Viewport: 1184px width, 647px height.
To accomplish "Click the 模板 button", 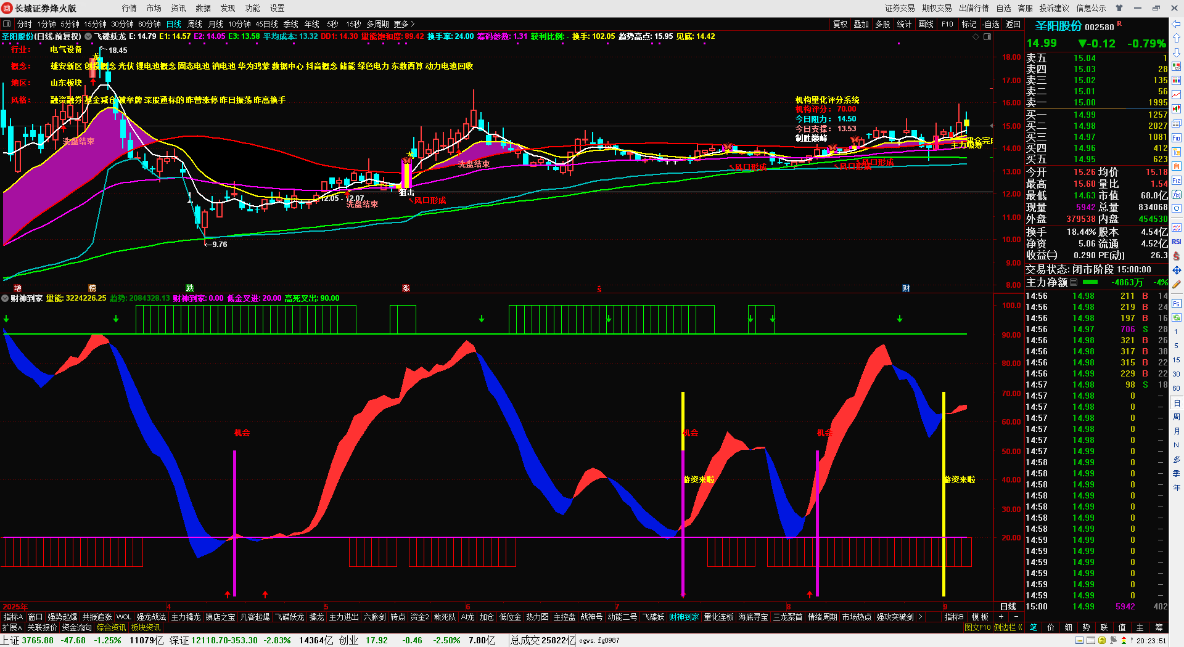I will pos(980,617).
